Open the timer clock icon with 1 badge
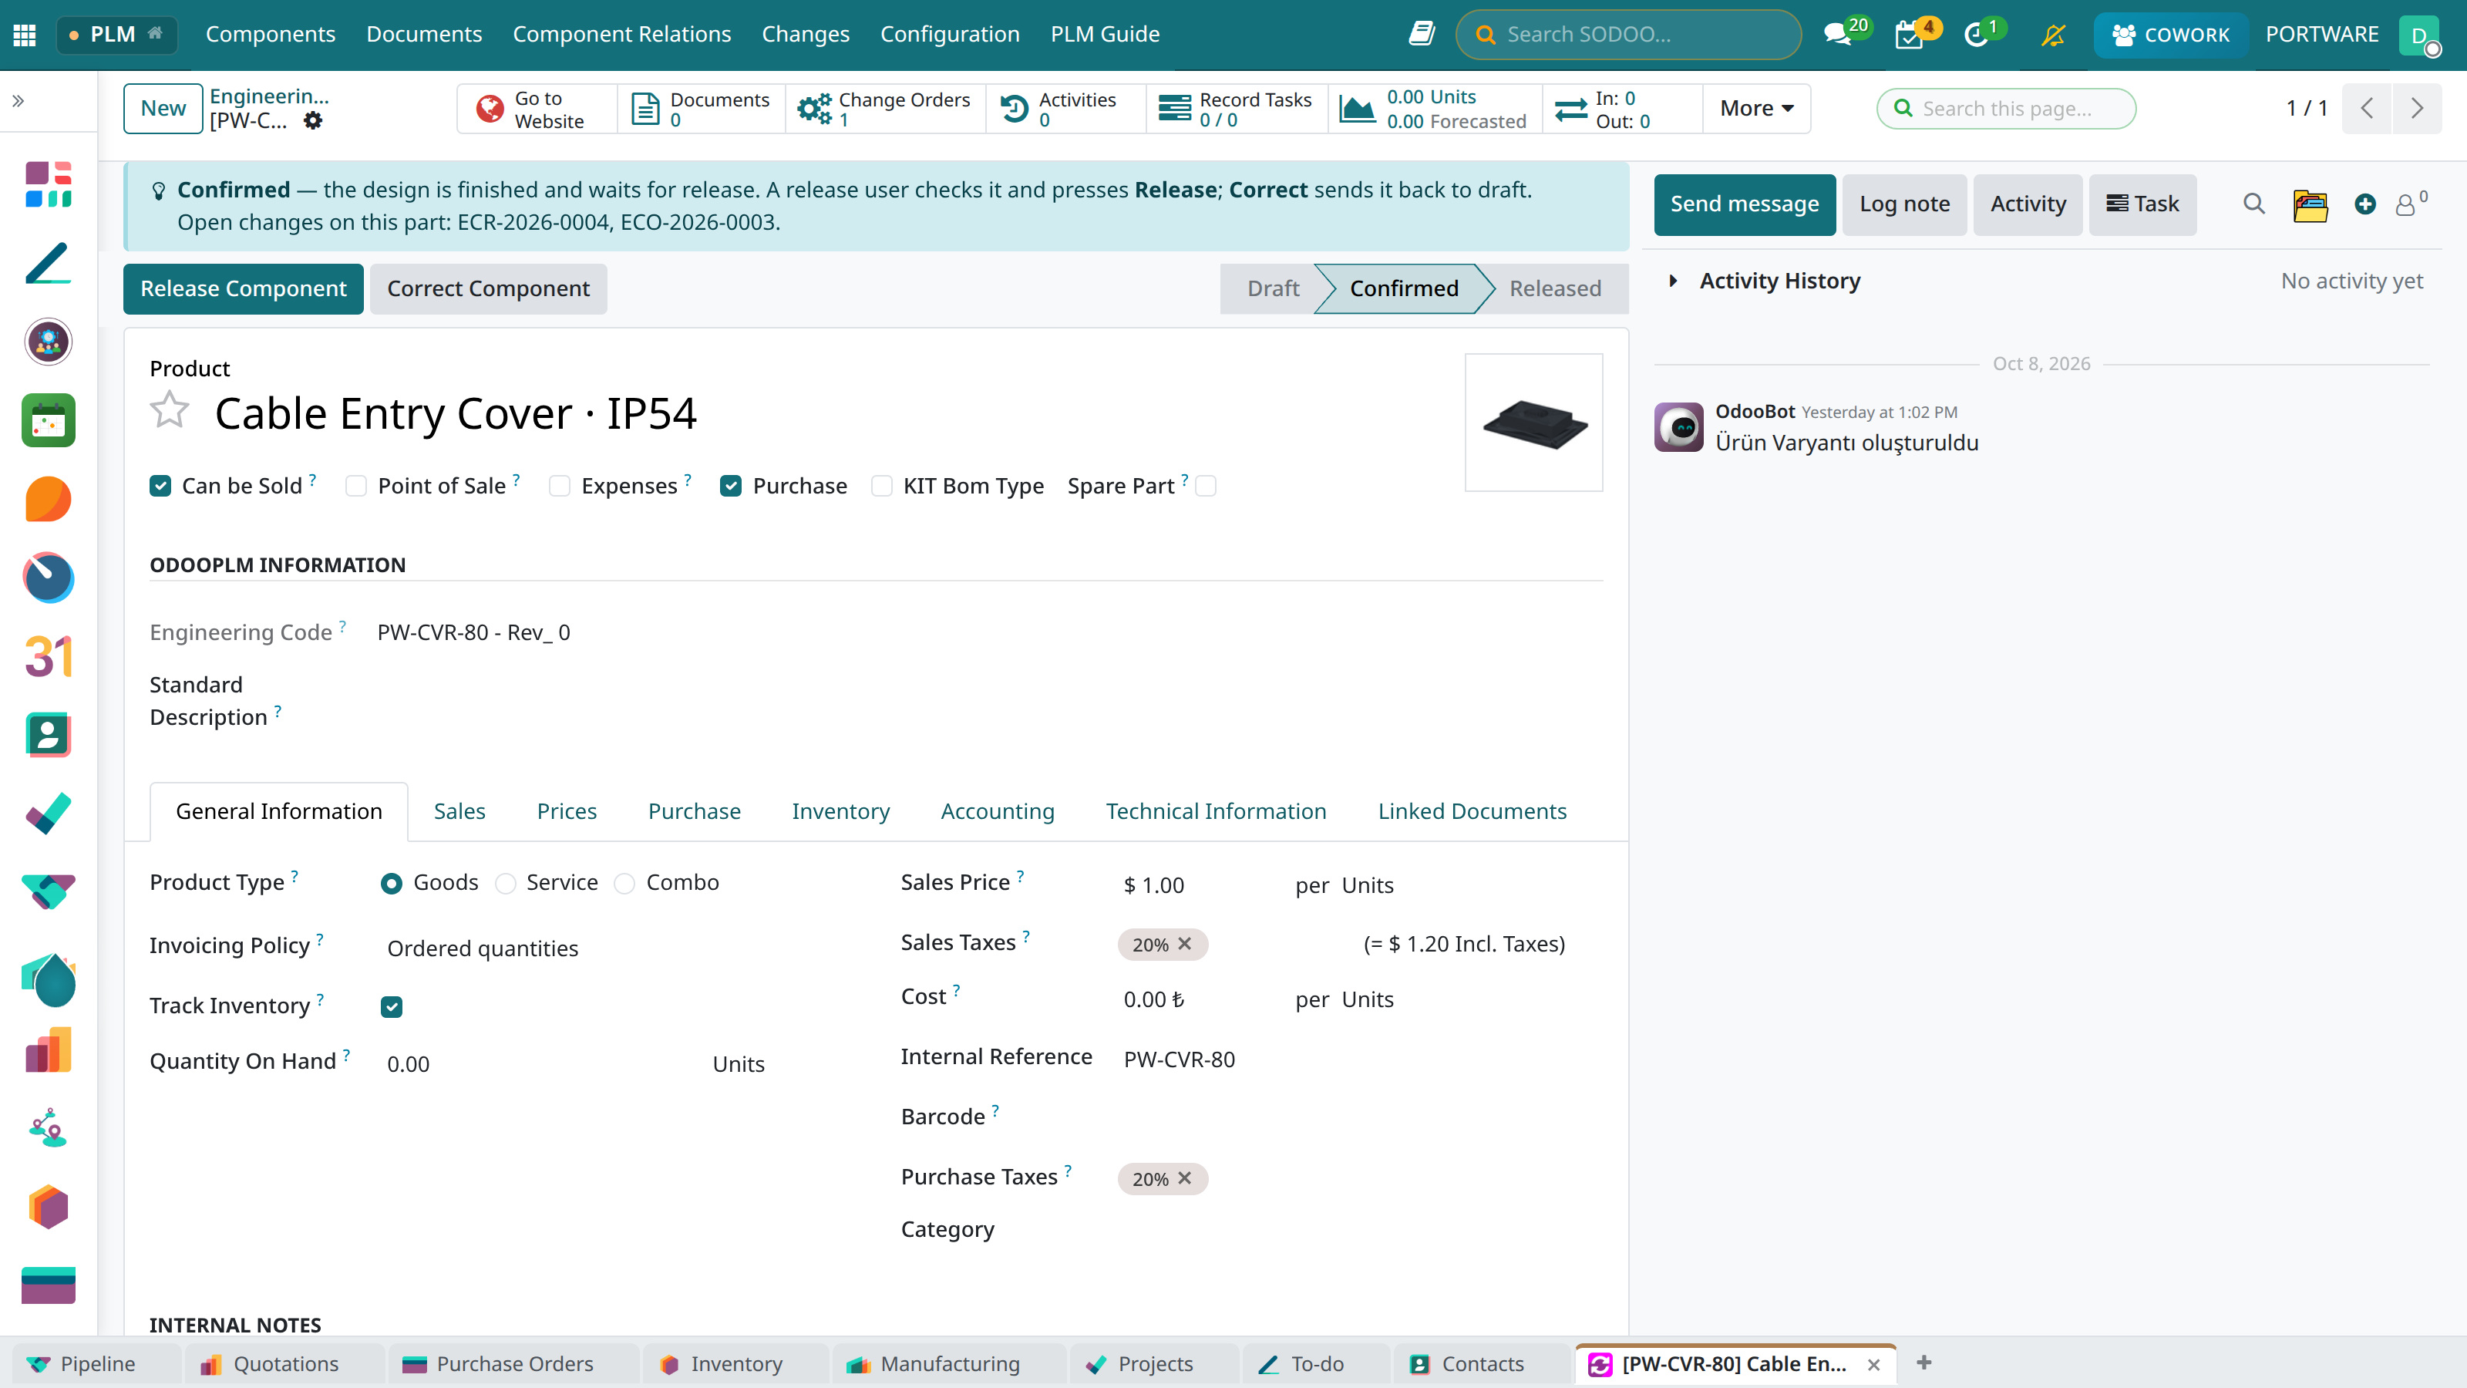Screen dimensions: 2467x1388 tap(1977, 35)
